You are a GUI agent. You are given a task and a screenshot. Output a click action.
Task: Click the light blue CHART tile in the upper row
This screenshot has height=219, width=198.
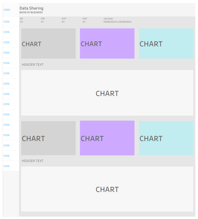(x=166, y=43)
